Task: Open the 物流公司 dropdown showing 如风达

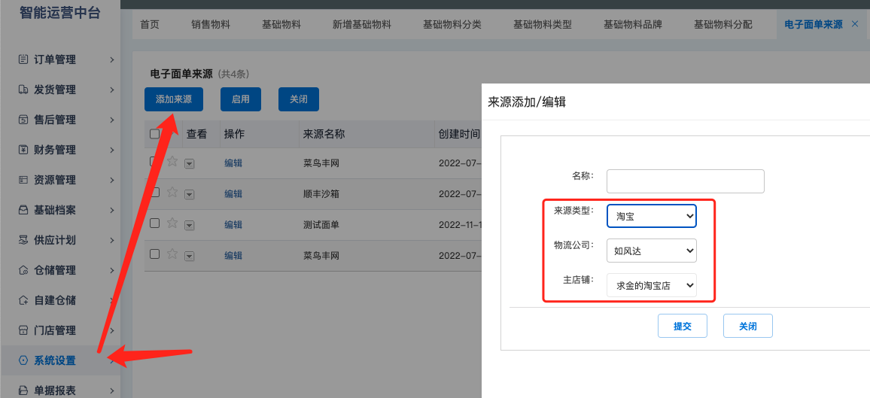Action: (x=652, y=251)
